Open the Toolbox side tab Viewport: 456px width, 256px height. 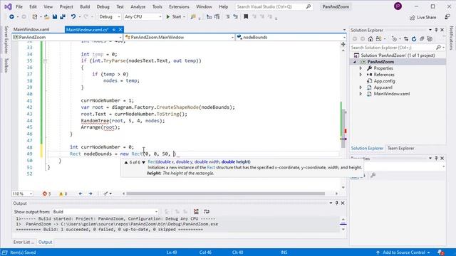pos(6,65)
